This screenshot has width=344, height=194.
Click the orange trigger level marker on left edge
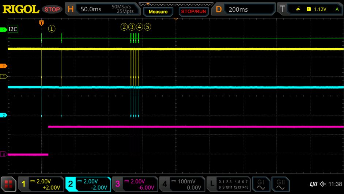tap(4, 66)
